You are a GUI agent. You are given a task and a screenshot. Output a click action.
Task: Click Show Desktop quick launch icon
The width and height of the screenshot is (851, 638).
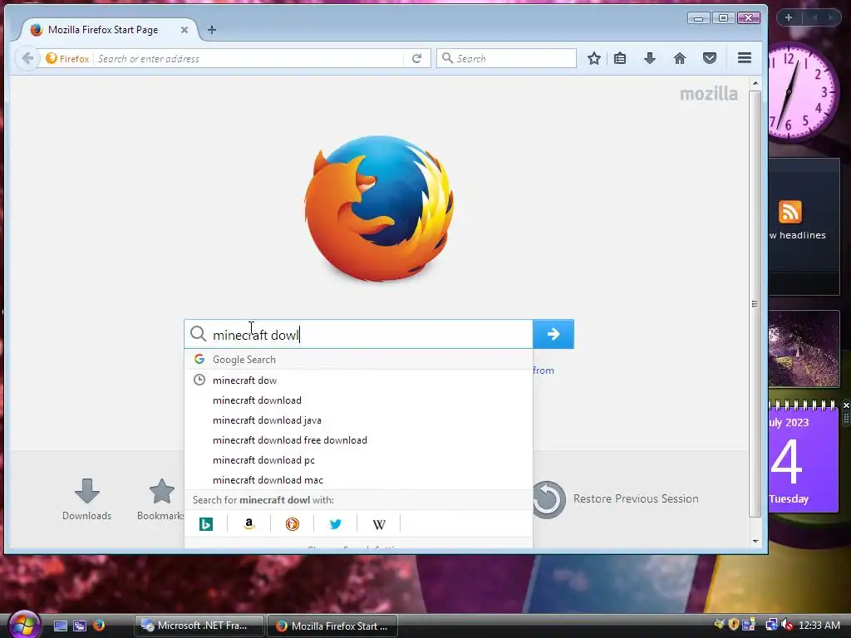coord(60,626)
